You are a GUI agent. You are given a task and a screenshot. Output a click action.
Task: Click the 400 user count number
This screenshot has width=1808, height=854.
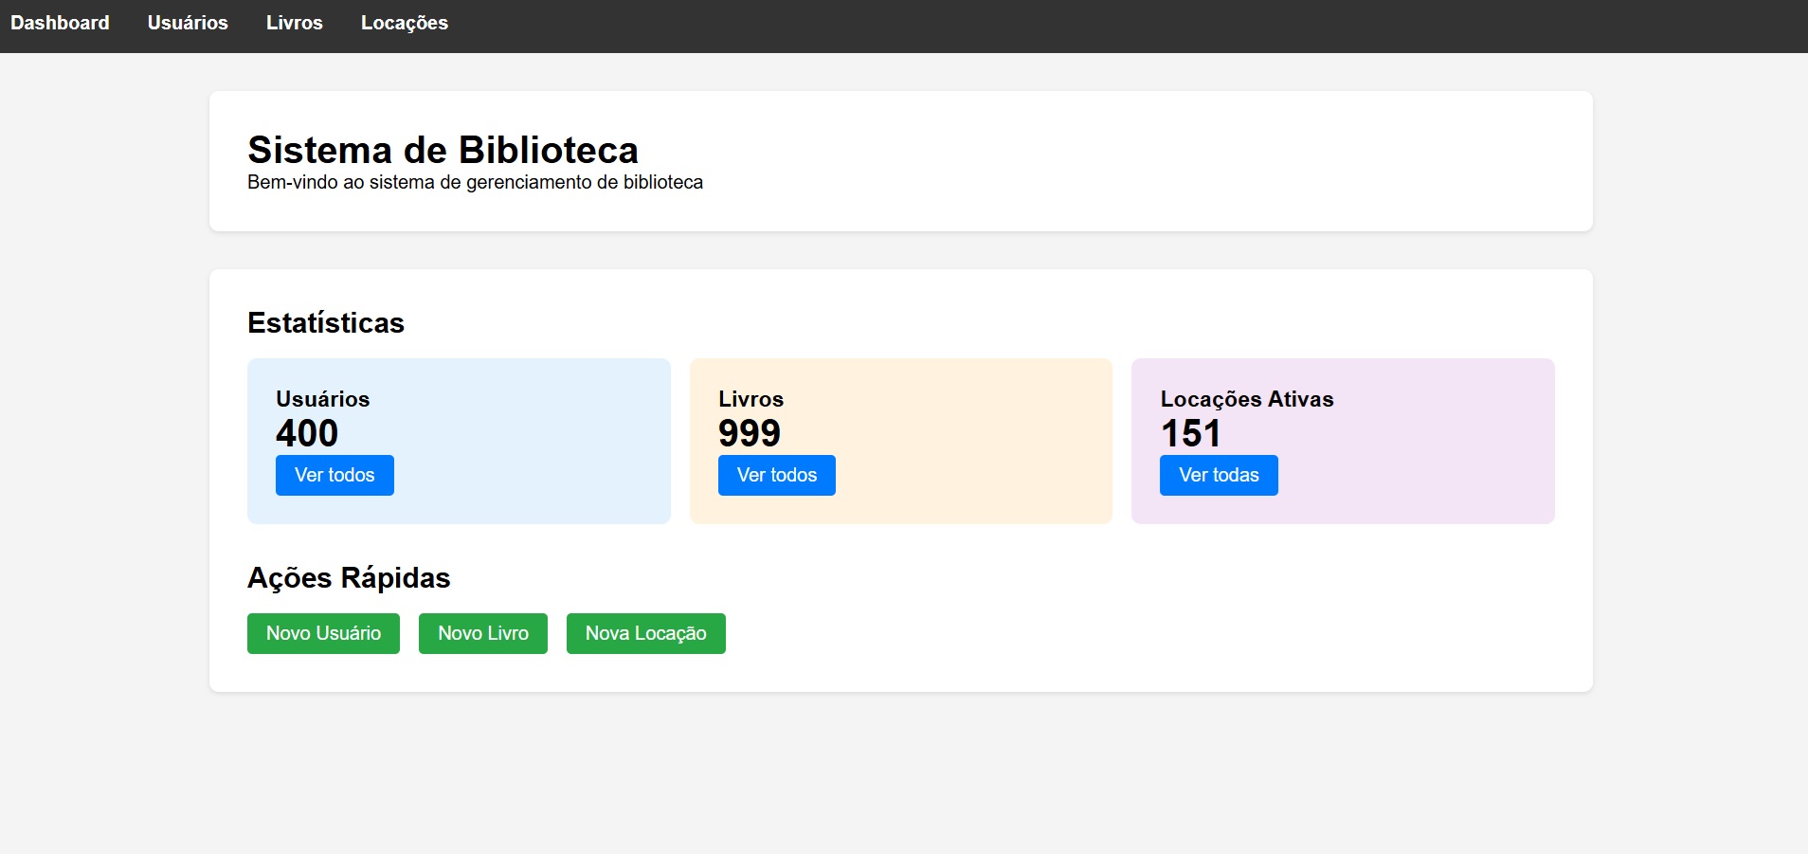point(306,433)
